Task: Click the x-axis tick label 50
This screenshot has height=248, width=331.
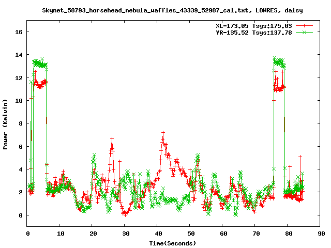Action: 191,234
